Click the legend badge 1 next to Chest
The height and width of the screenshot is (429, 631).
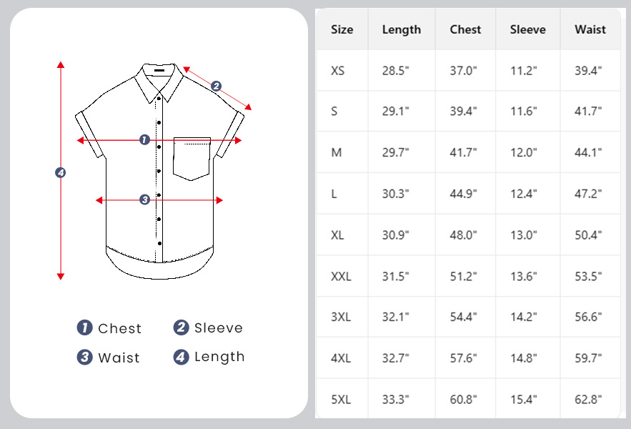(x=85, y=328)
